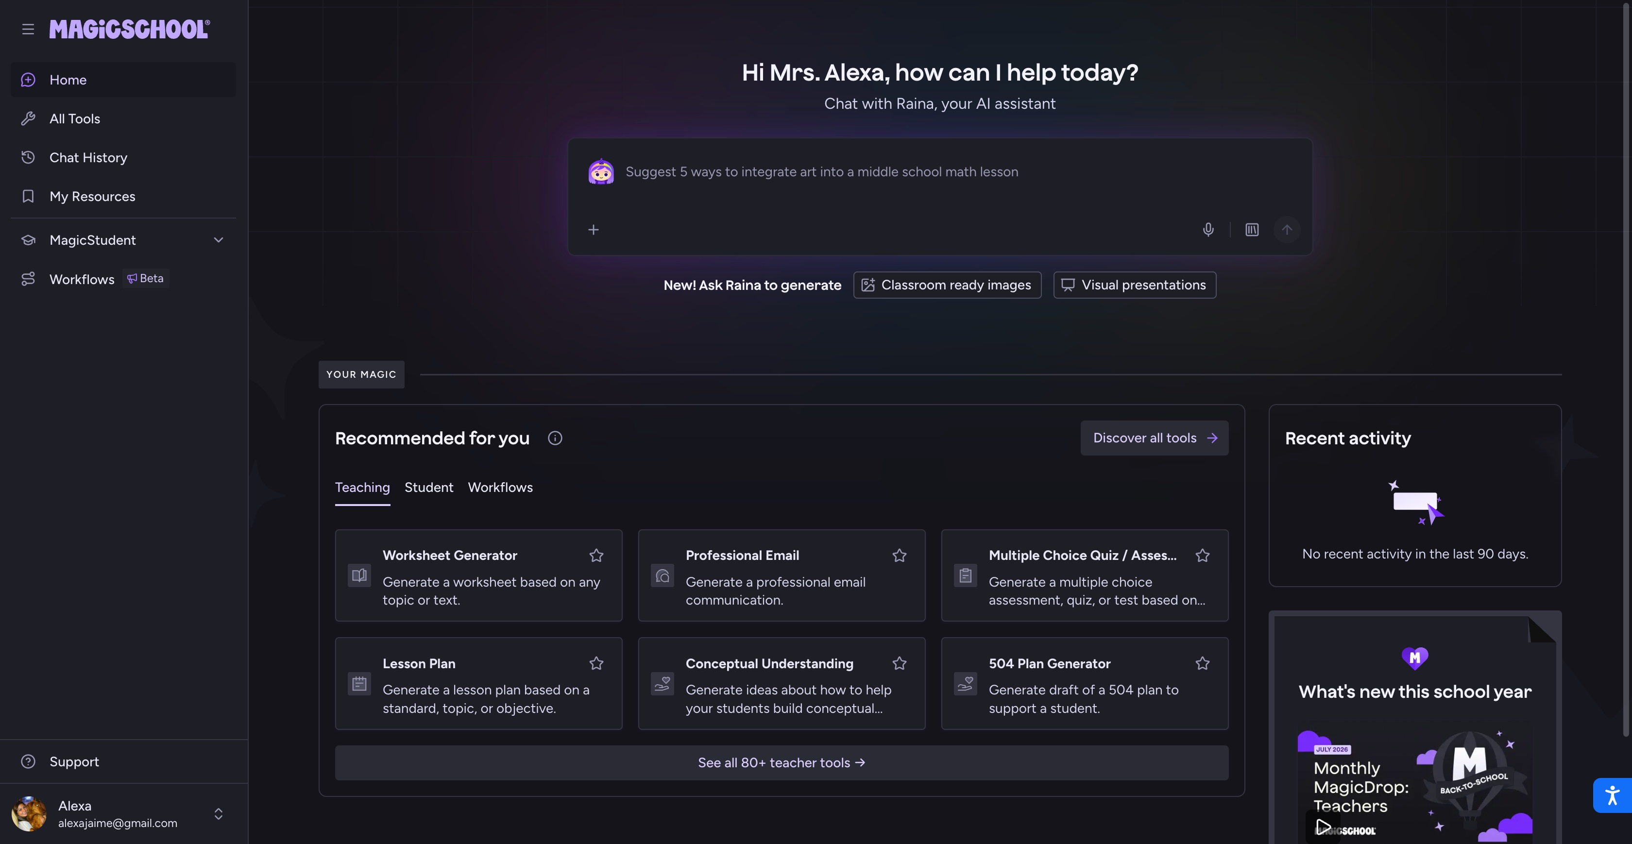Image resolution: width=1632 pixels, height=844 pixels.
Task: Click the 'What's new this school year' heading
Action: point(1415,692)
